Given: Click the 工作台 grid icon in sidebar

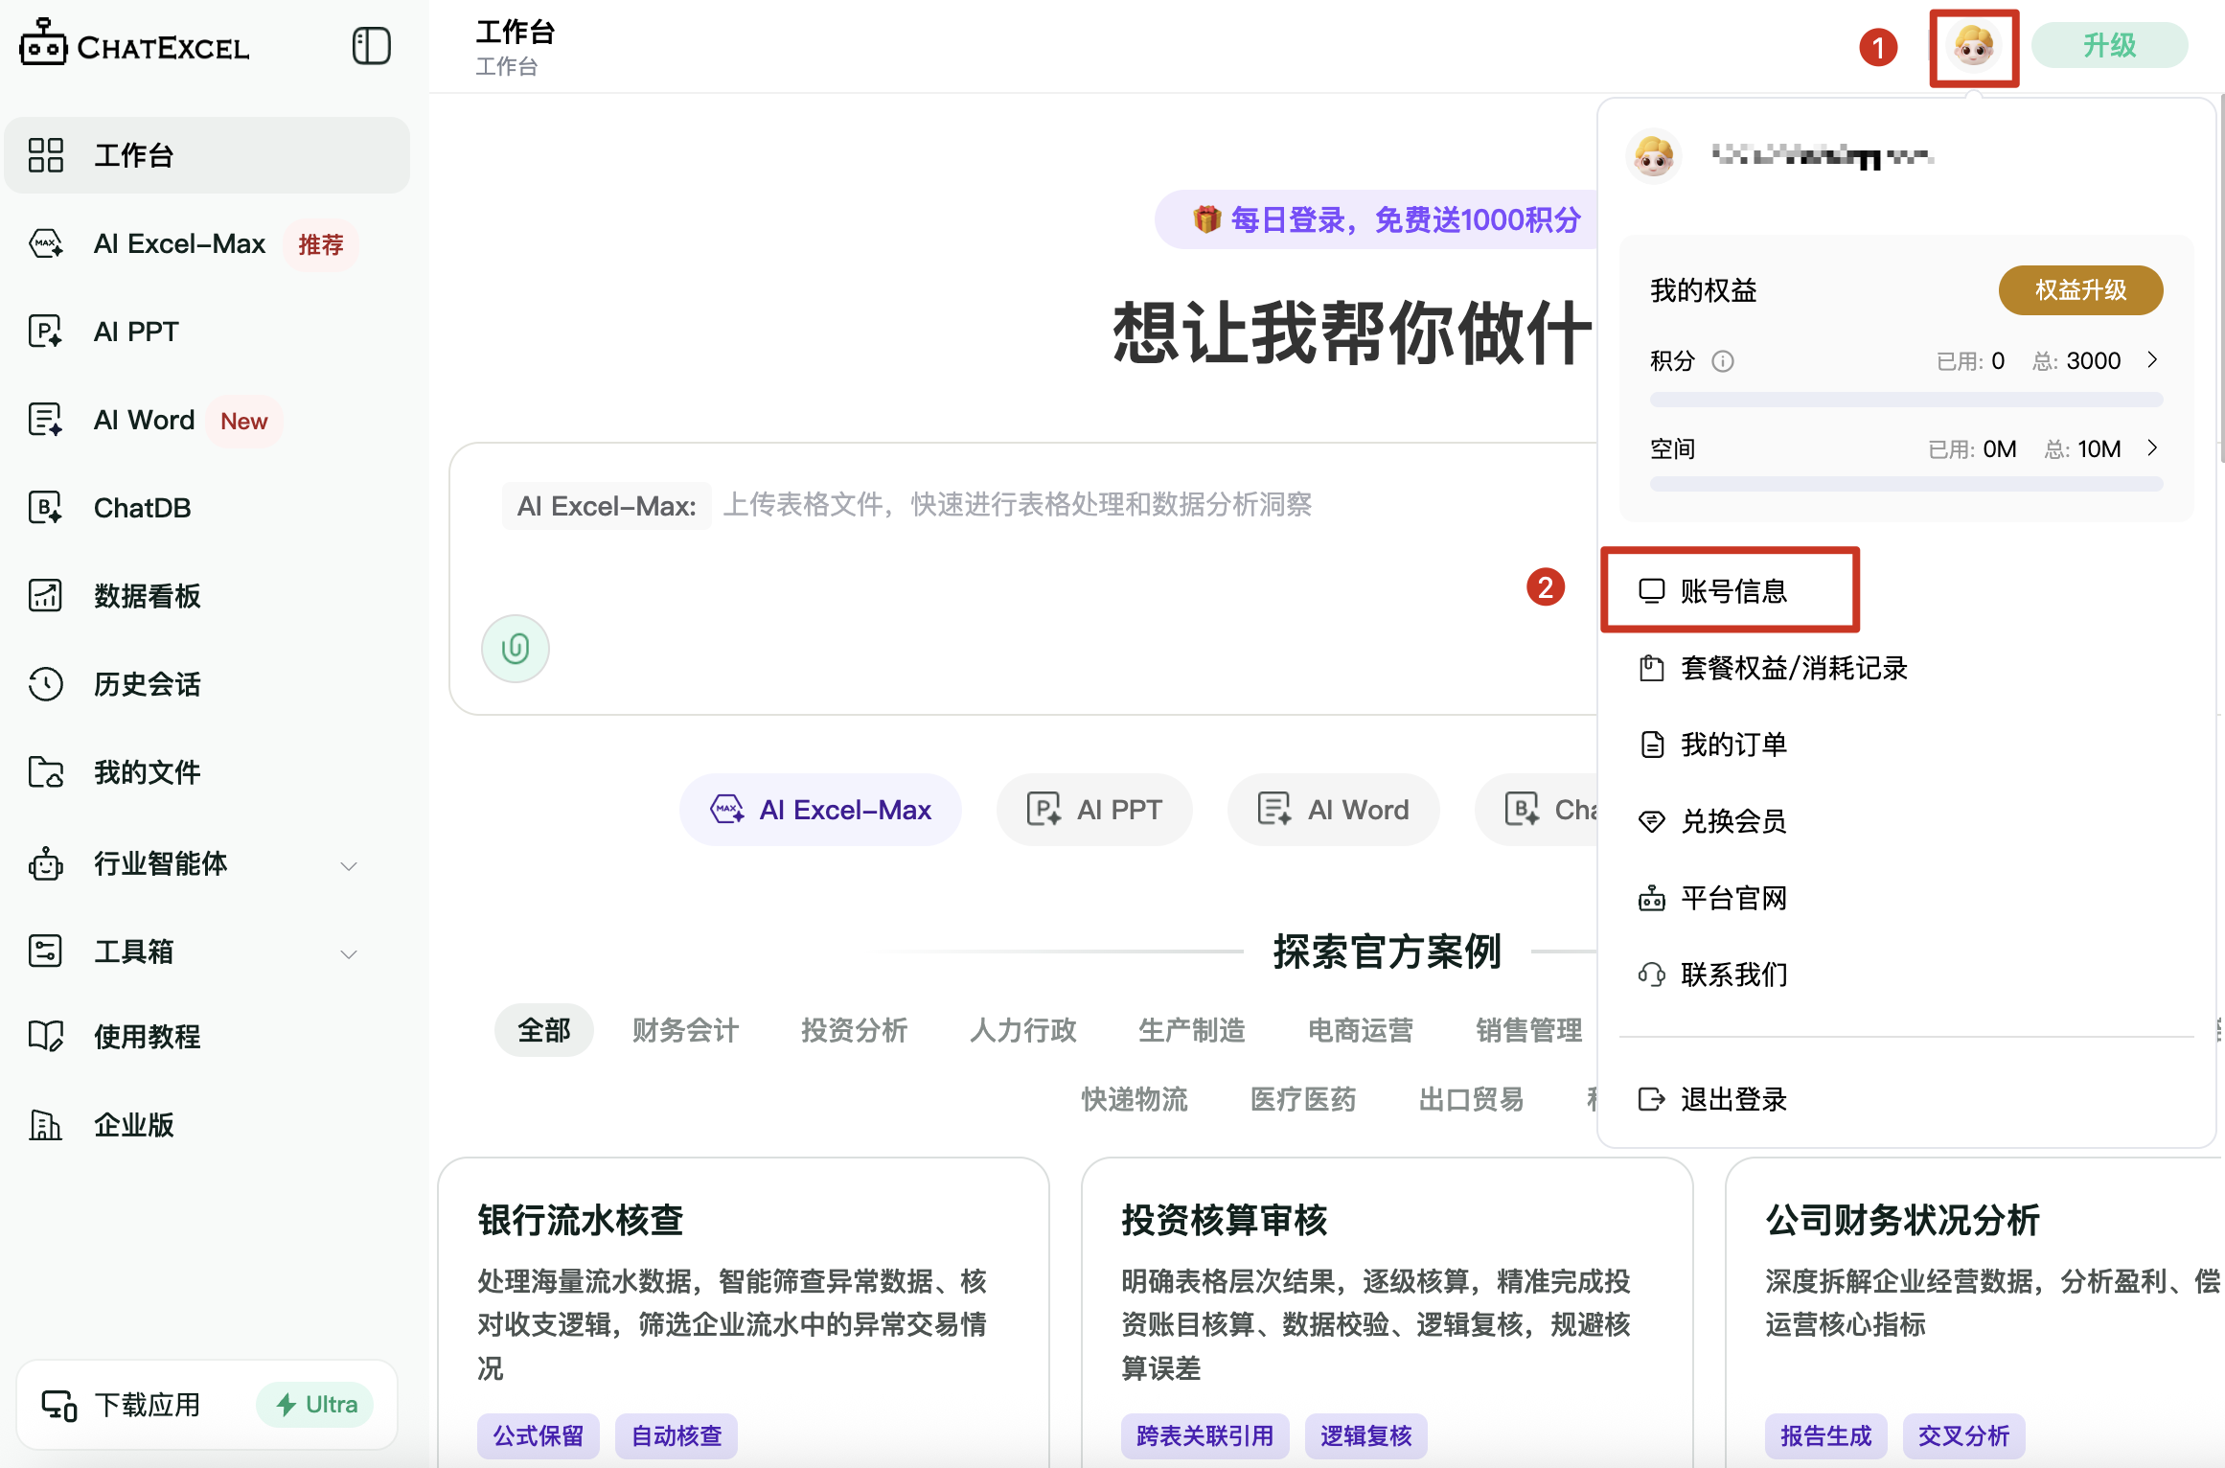Looking at the screenshot, I should (45, 155).
